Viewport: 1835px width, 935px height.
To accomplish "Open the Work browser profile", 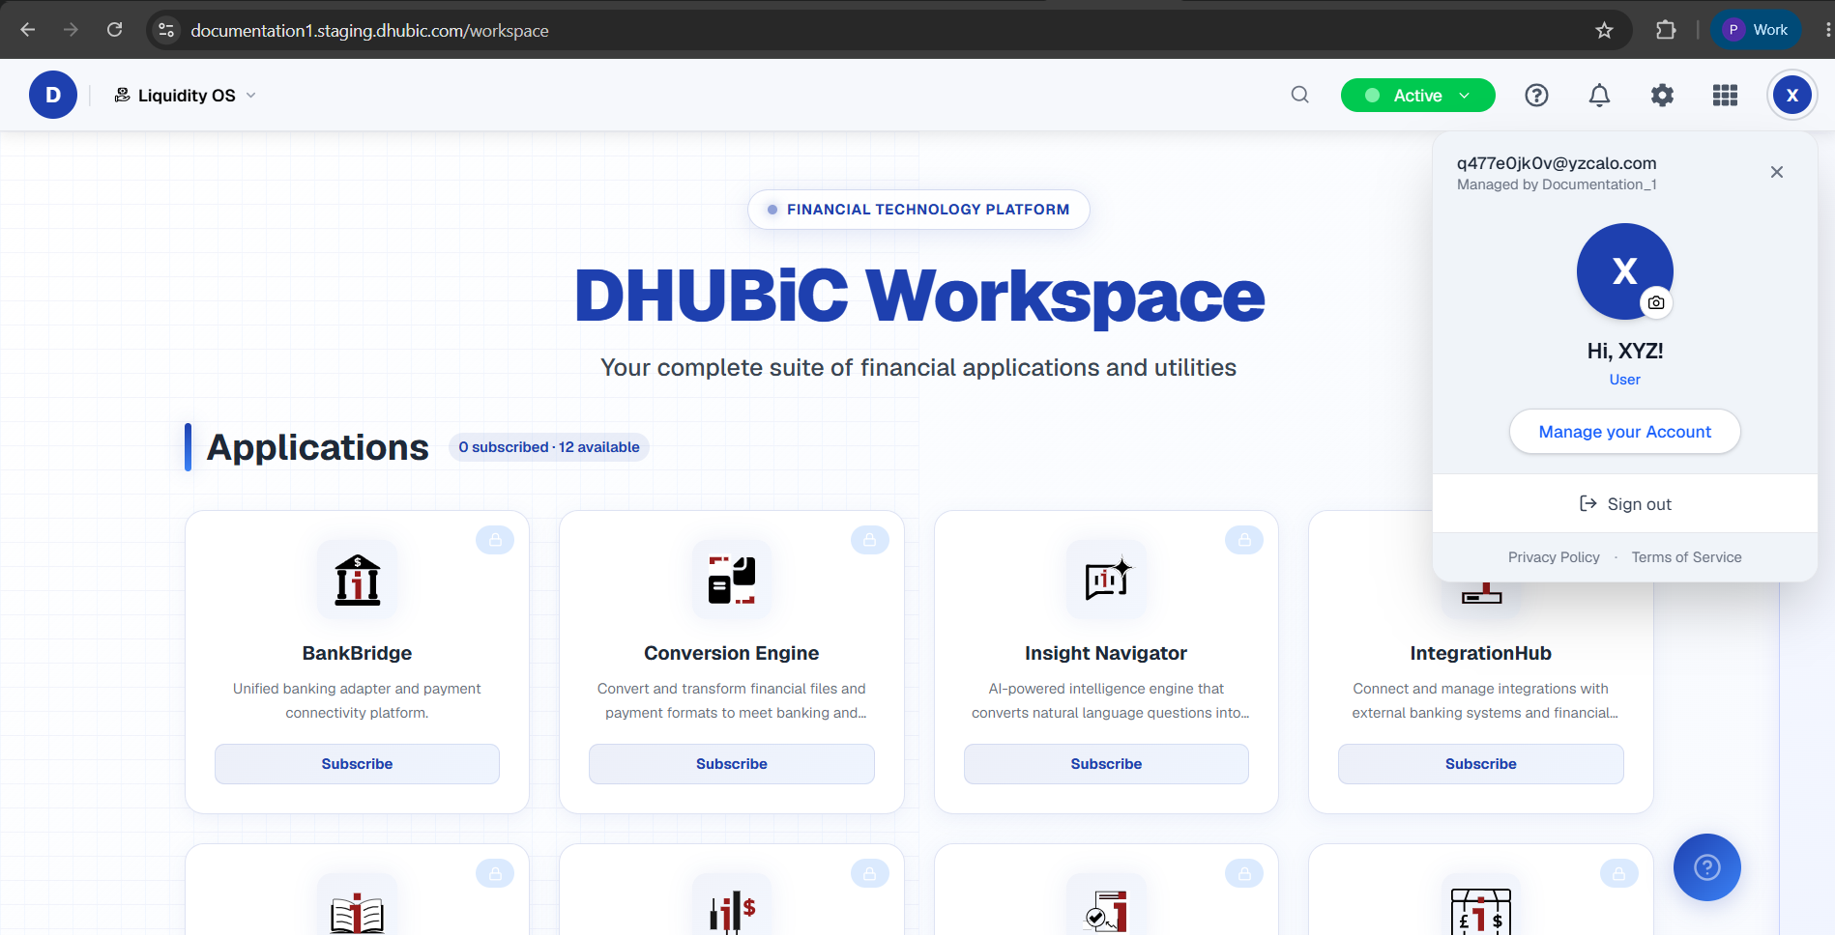I will coord(1757,30).
